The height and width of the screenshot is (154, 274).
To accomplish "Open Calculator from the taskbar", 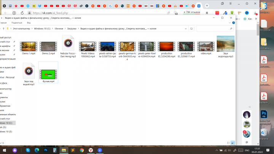I will click(55, 150).
